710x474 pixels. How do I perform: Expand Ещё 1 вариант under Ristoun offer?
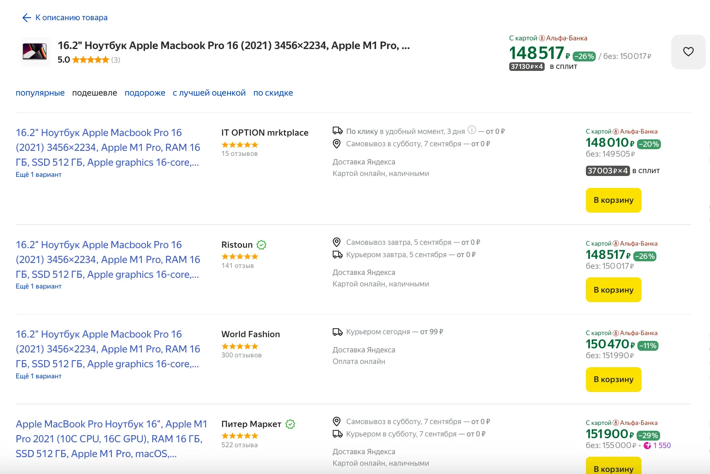[38, 286]
